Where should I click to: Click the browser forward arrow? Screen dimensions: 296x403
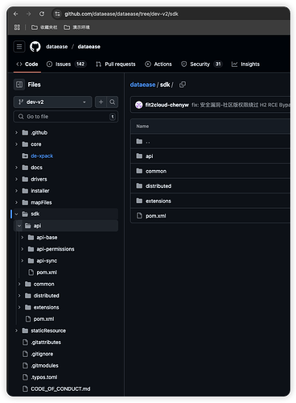tap(28, 14)
